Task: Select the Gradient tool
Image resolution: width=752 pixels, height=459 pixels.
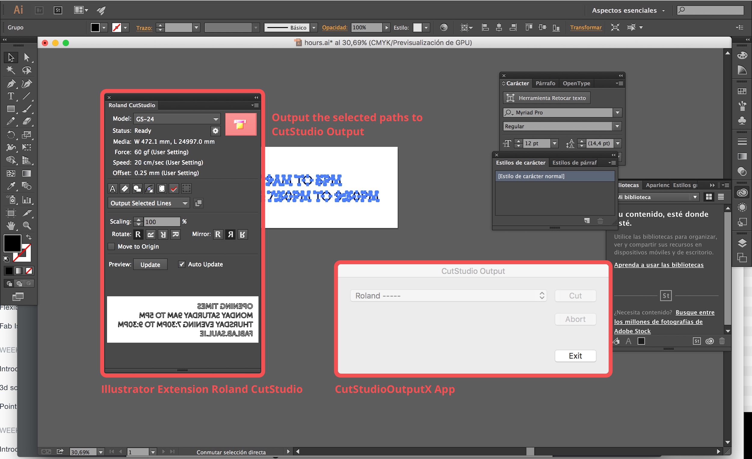Action: click(27, 173)
